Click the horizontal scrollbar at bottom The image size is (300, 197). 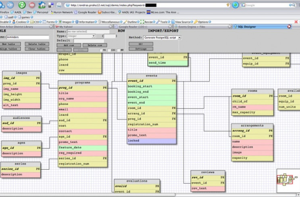(x=88, y=195)
